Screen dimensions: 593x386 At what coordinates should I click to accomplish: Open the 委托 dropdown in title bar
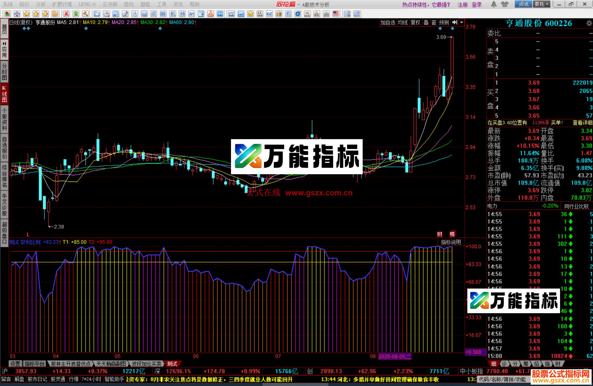(x=541, y=4)
